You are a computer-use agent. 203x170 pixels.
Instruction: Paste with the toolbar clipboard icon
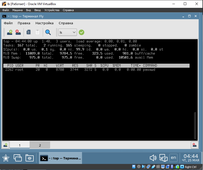coord(37,32)
